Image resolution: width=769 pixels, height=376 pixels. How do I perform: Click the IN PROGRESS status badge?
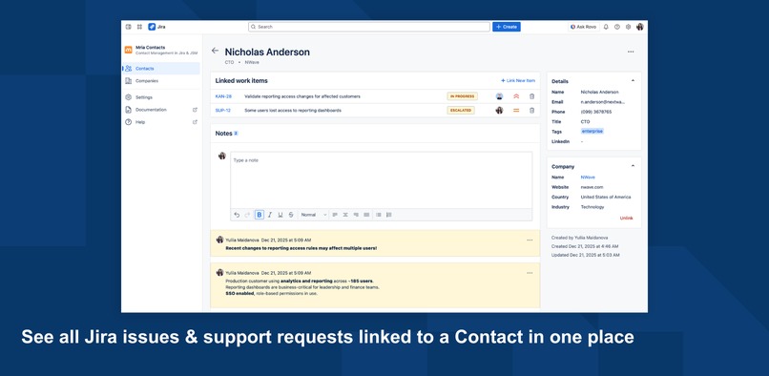(x=462, y=96)
